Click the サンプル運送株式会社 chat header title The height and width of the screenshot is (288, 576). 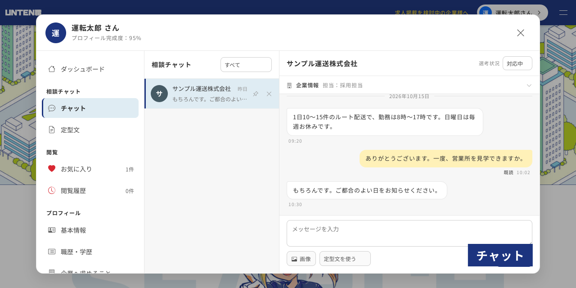coord(322,63)
